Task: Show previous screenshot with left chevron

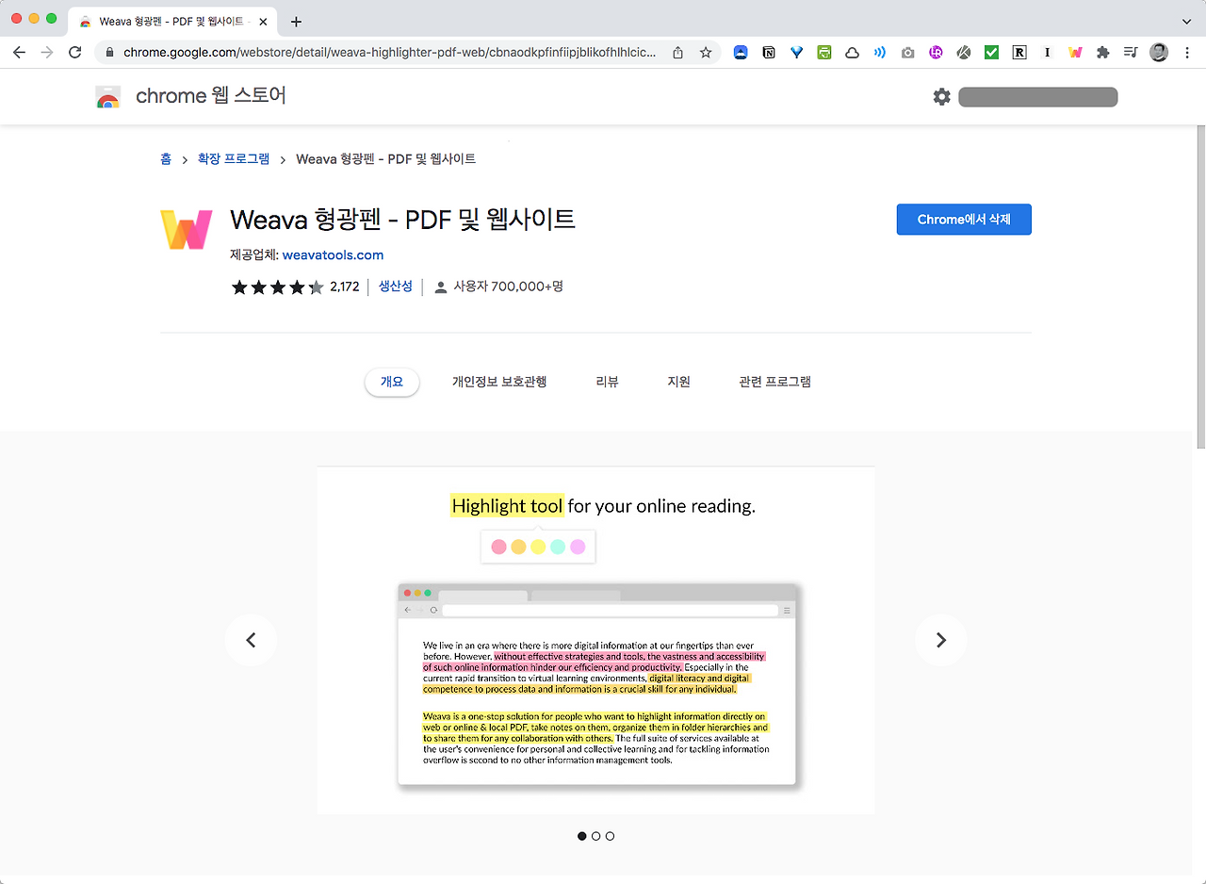Action: point(251,640)
